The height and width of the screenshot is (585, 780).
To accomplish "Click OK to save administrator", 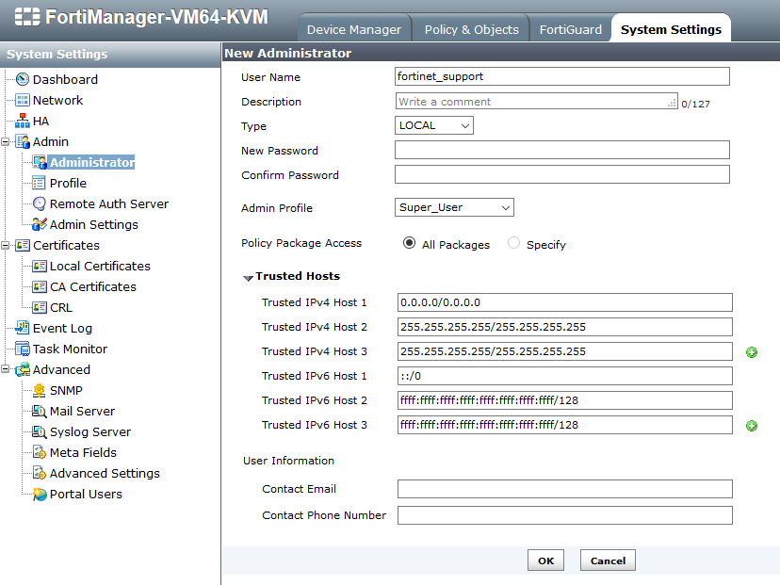I will point(545,561).
